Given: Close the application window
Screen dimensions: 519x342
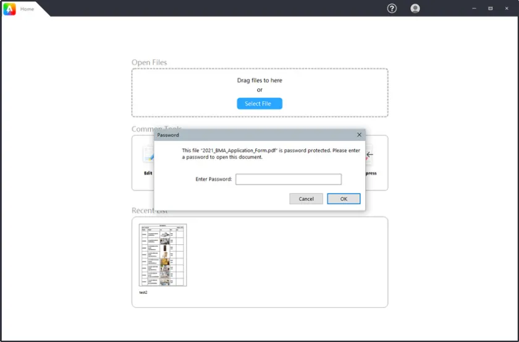Looking at the screenshot, I should [x=507, y=9].
